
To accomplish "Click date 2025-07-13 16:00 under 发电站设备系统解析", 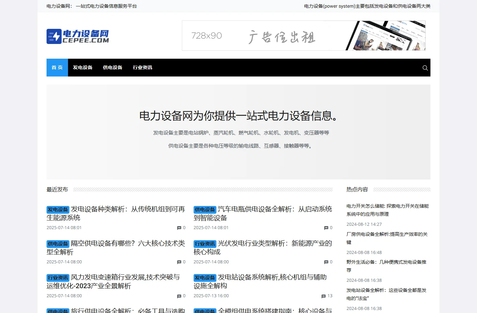I will click(x=211, y=296).
